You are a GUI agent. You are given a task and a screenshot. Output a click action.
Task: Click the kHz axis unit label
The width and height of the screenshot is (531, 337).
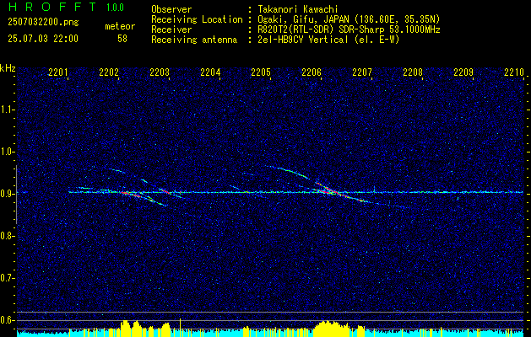[x=8, y=68]
